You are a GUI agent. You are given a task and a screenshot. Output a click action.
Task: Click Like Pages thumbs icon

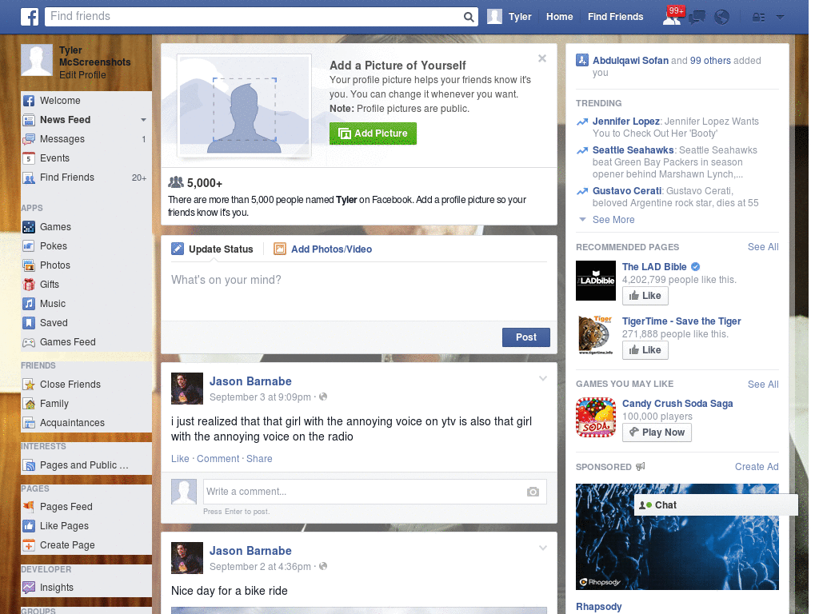tap(29, 526)
